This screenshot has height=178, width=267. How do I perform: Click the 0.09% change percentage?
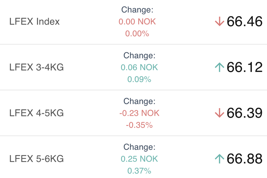(x=139, y=79)
